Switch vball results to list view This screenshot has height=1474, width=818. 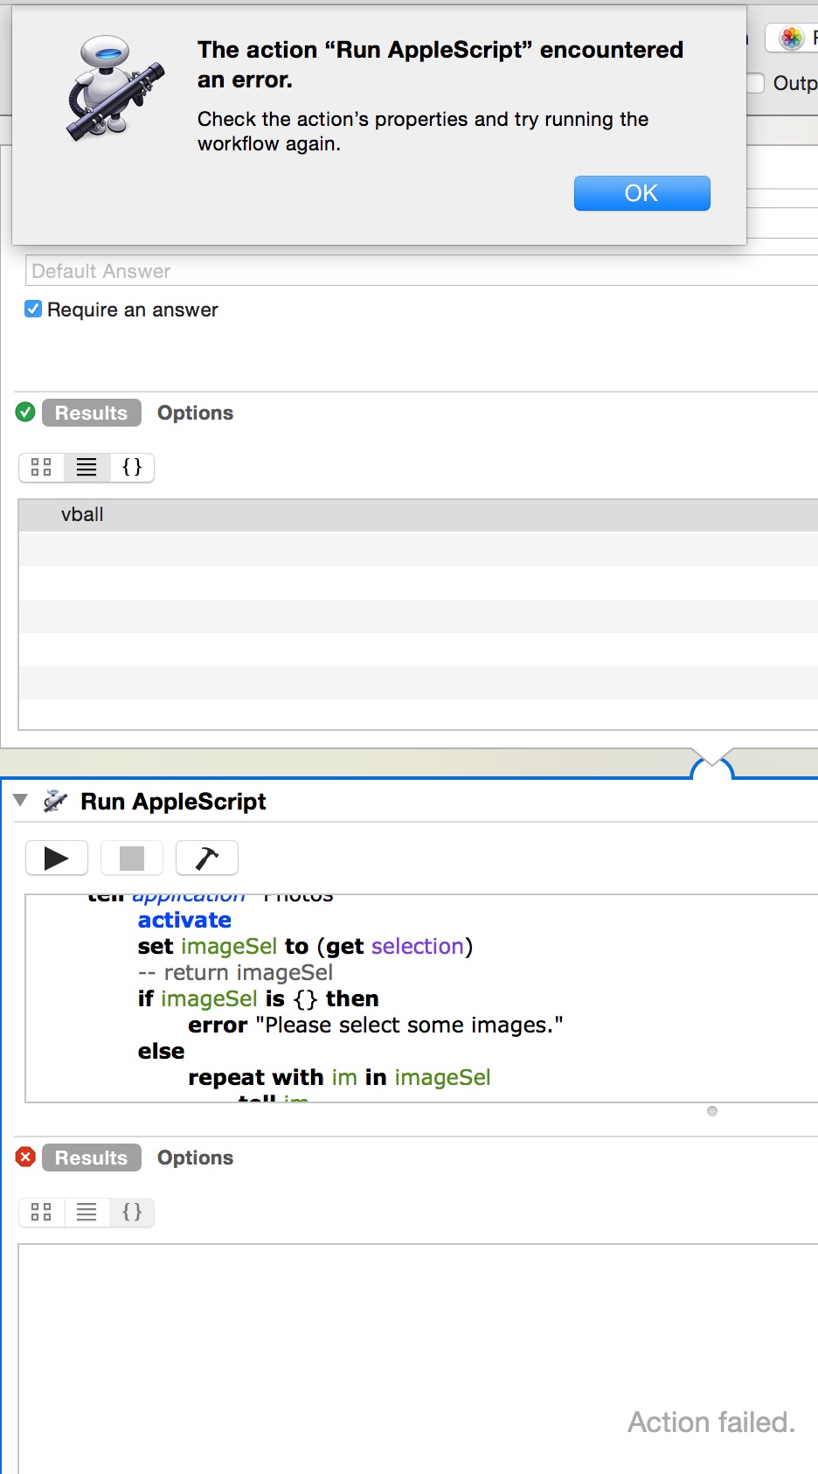87,468
